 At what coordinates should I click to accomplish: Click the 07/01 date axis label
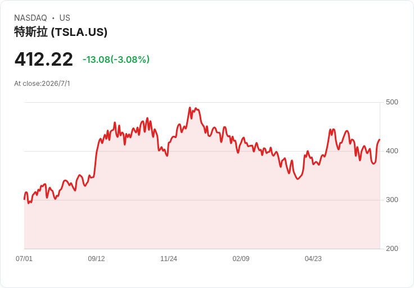click(x=24, y=258)
